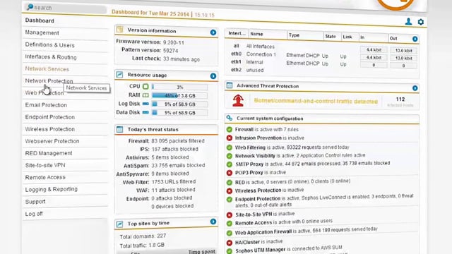
Task: Click Version information panel icon
Action: [119, 30]
